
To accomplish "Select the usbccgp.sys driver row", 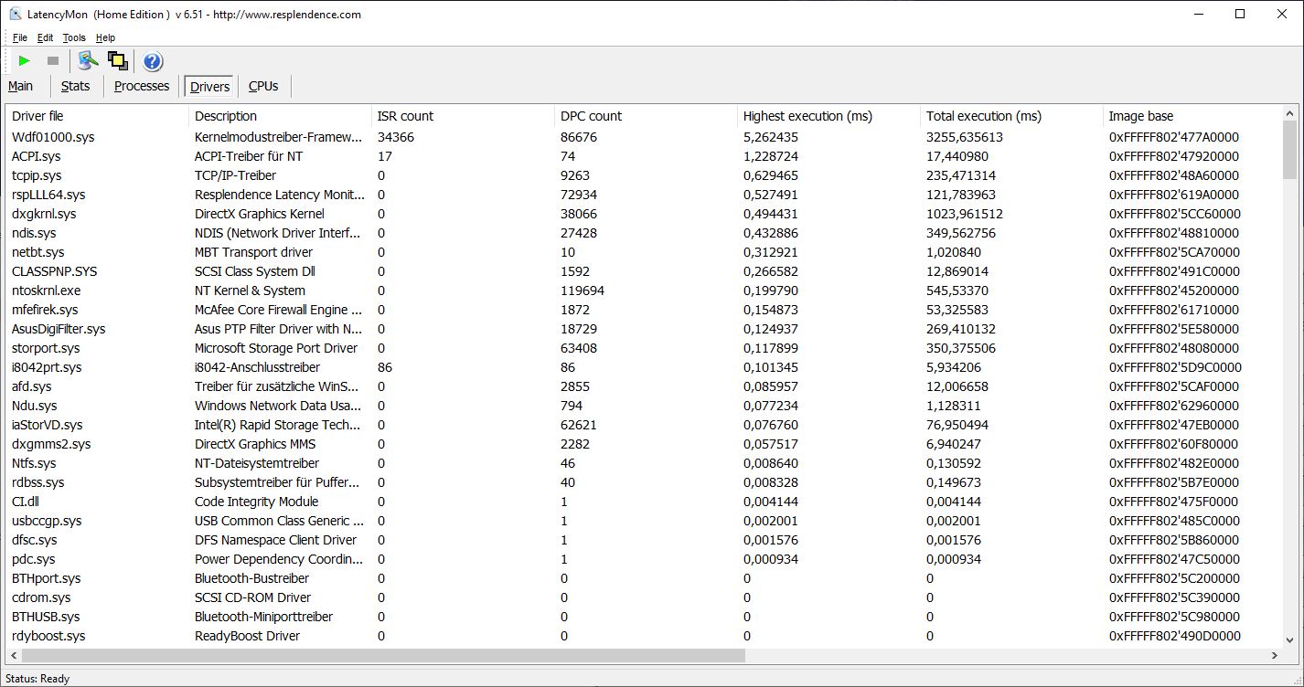I will [644, 521].
